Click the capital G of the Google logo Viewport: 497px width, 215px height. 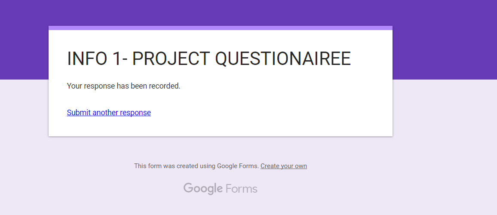pyautogui.click(x=188, y=188)
